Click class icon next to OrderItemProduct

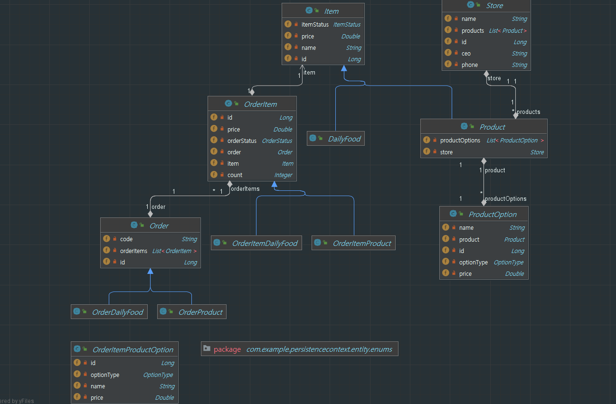[317, 243]
